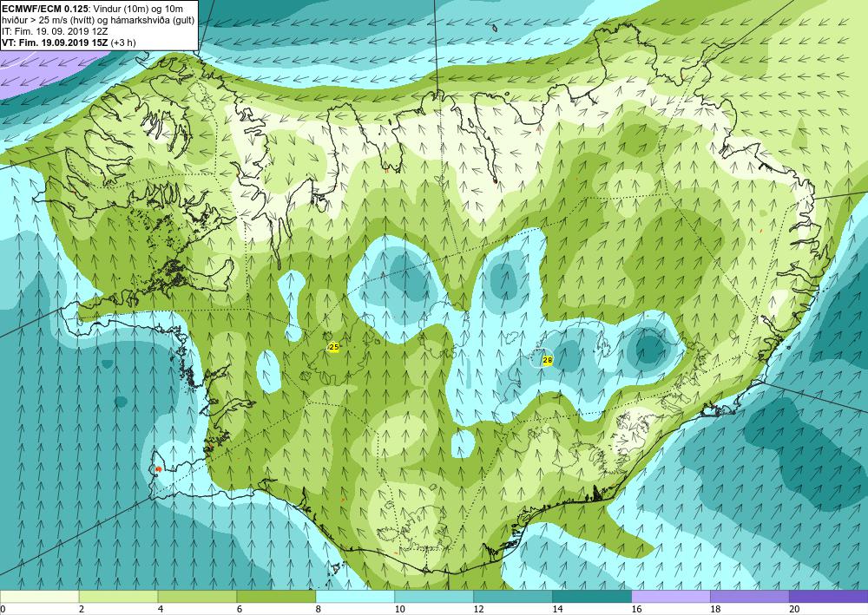Click the legend scale label "16"
Viewport: 868px width, 615px height.
636,609
